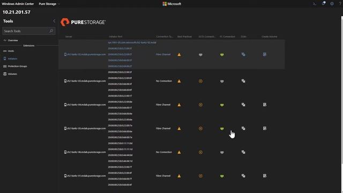
Task: Click iSCSI connection icon for ch2-barkz-01
Action: point(200,176)
